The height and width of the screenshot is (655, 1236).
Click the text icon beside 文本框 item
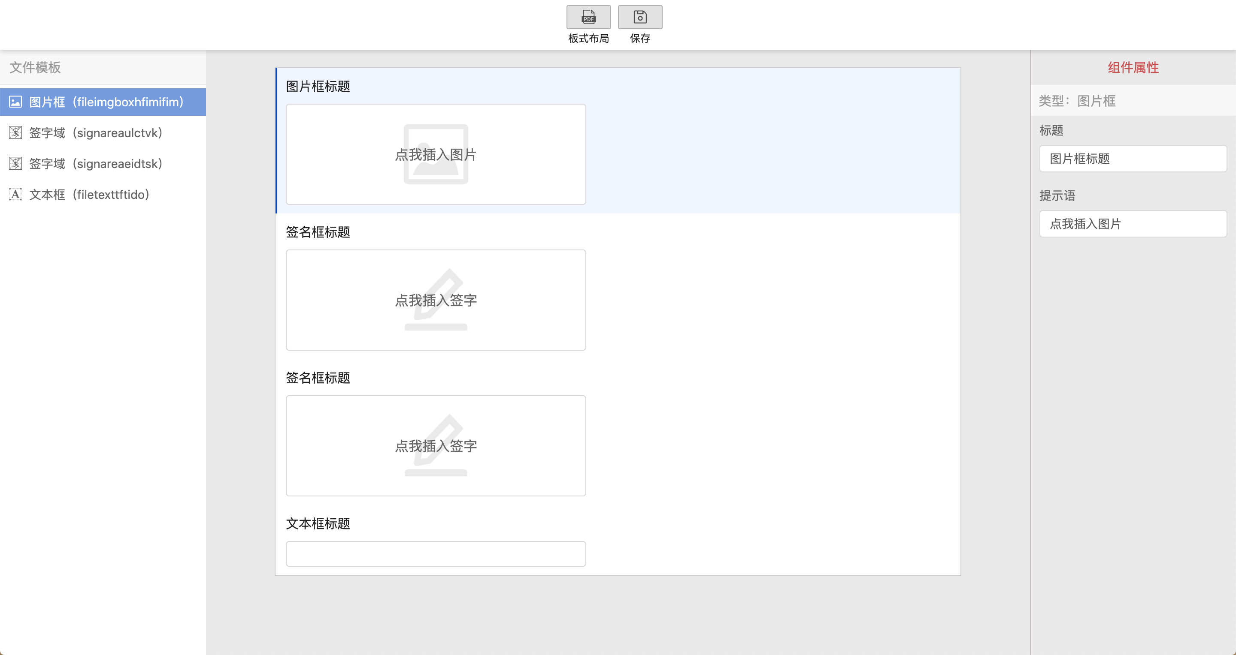[x=15, y=195]
